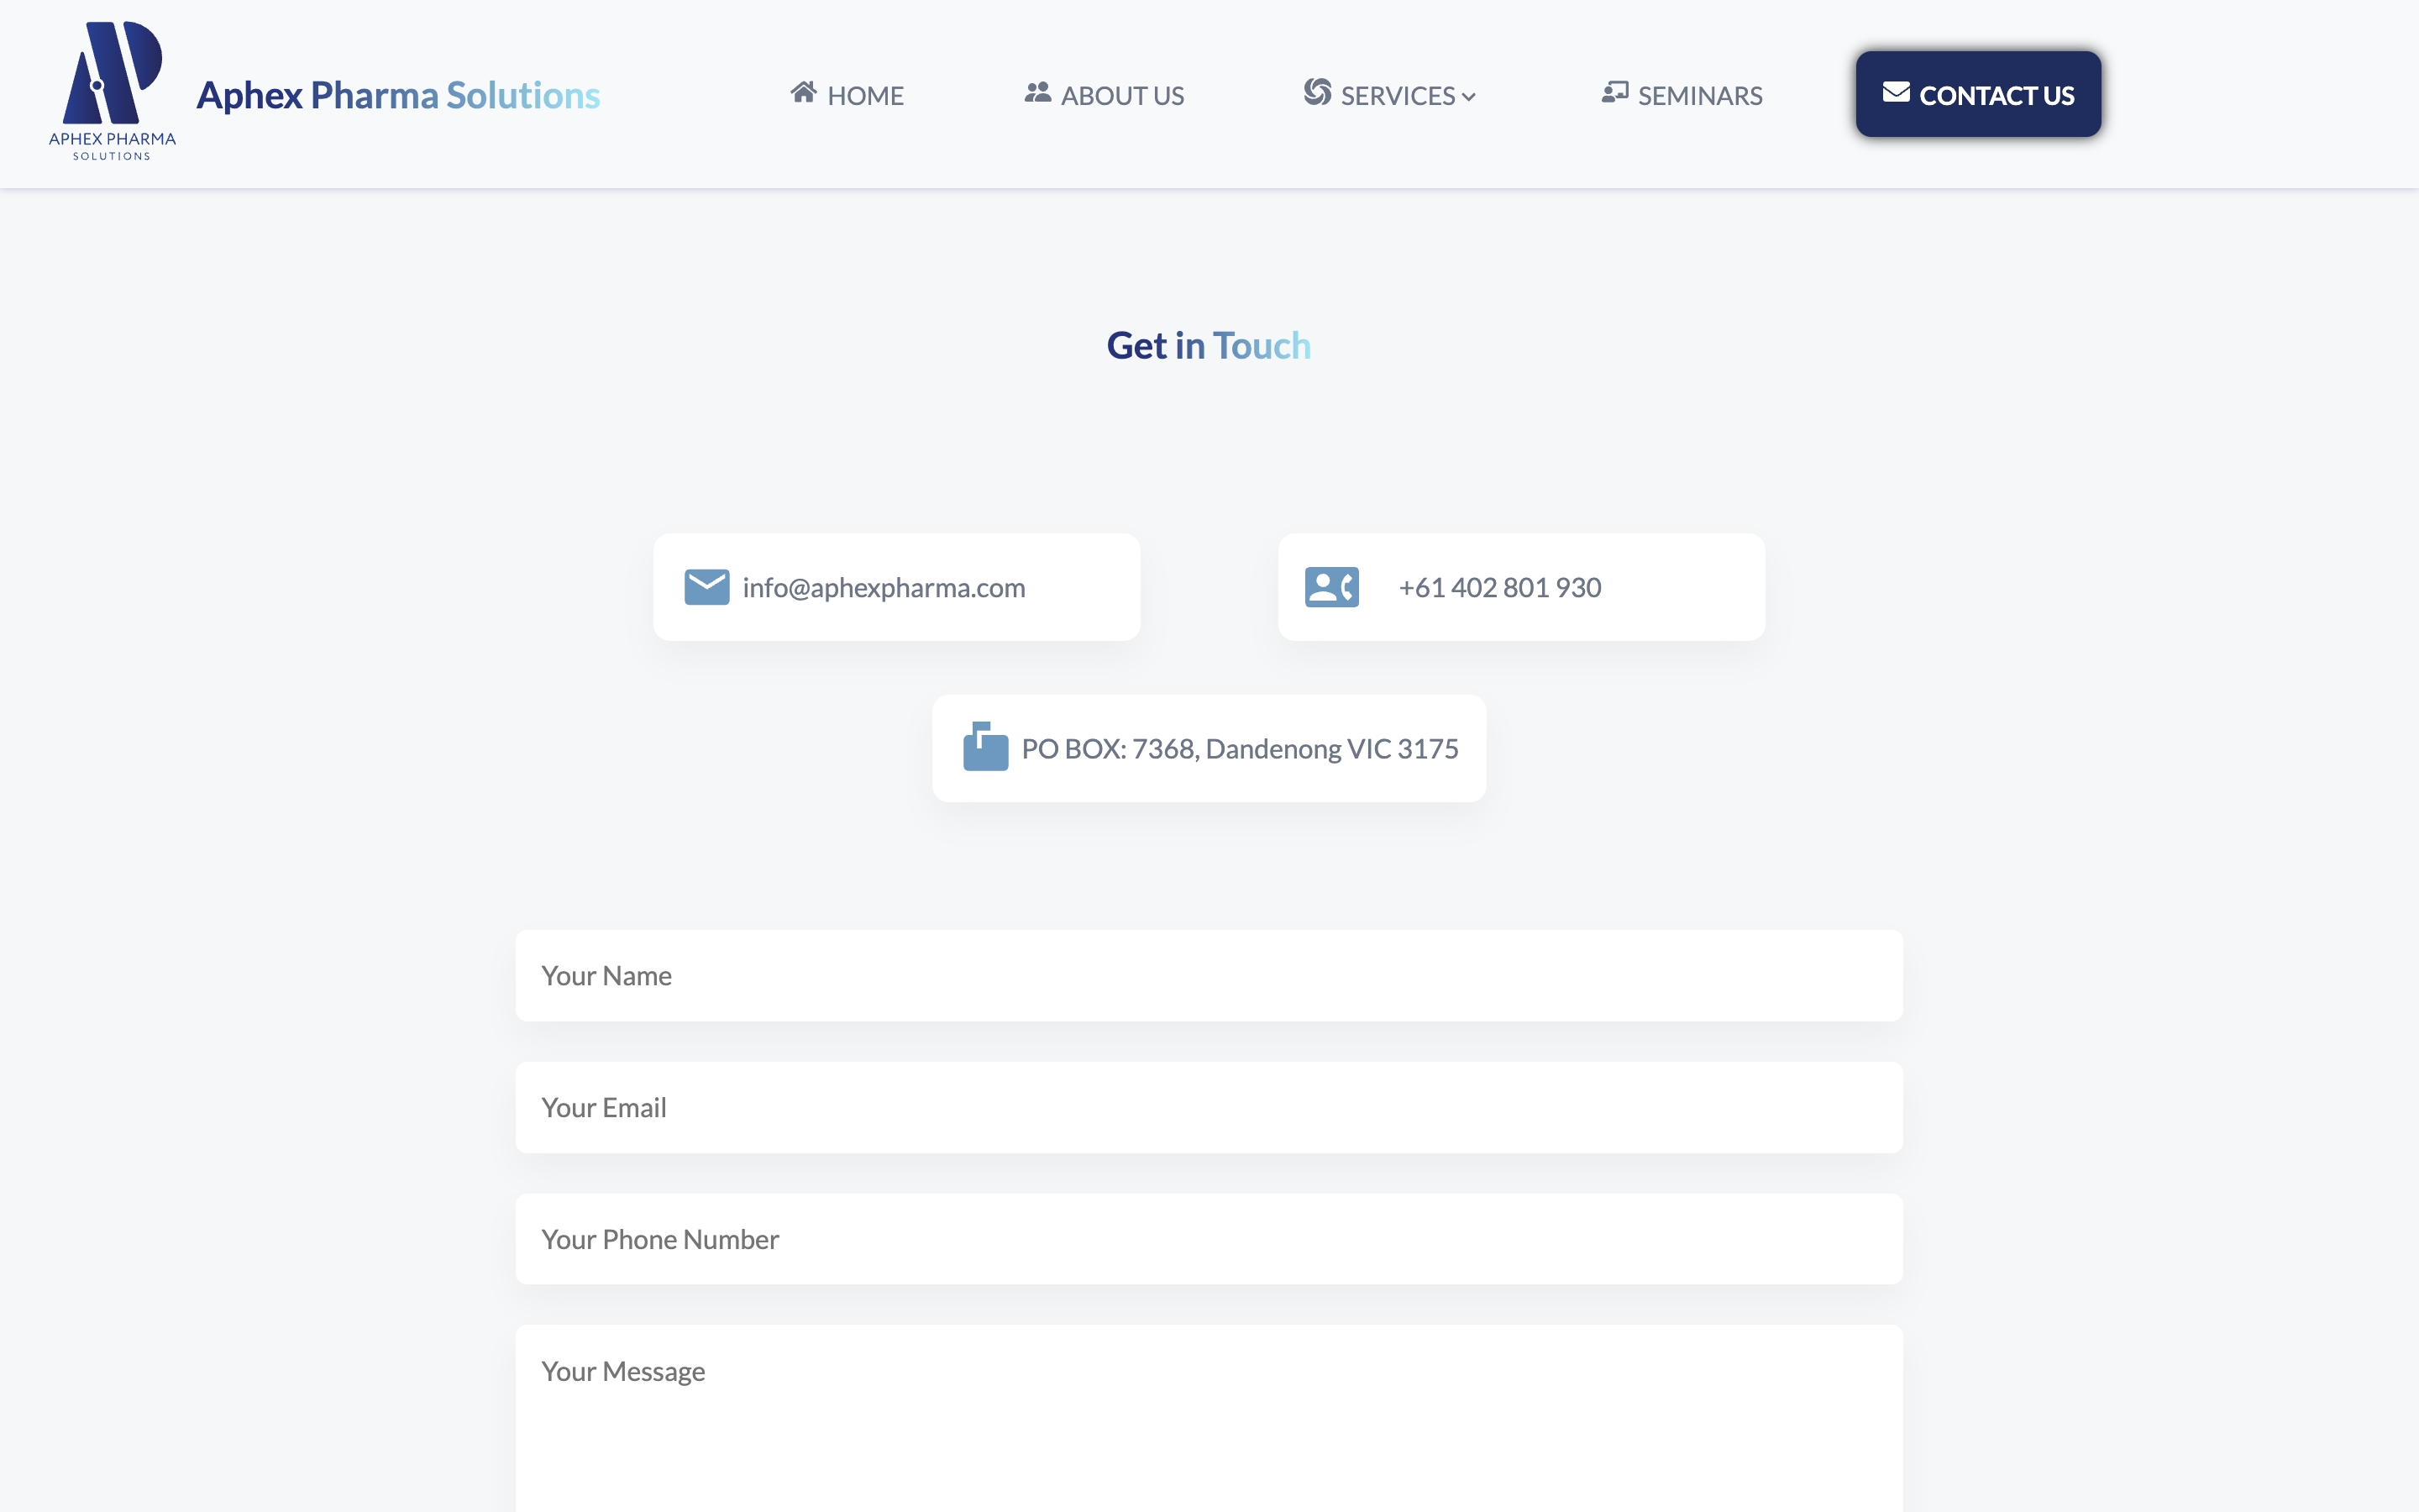Select SEMINARS navigation tab
The width and height of the screenshot is (2419, 1512).
point(1682,92)
